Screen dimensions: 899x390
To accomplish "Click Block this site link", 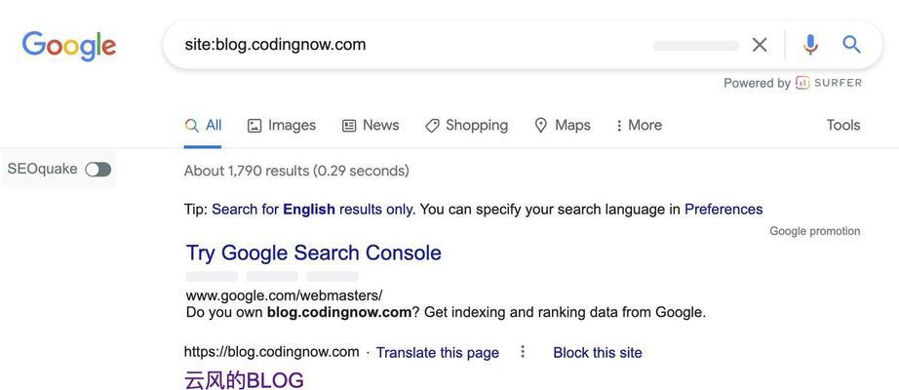I will coord(598,353).
